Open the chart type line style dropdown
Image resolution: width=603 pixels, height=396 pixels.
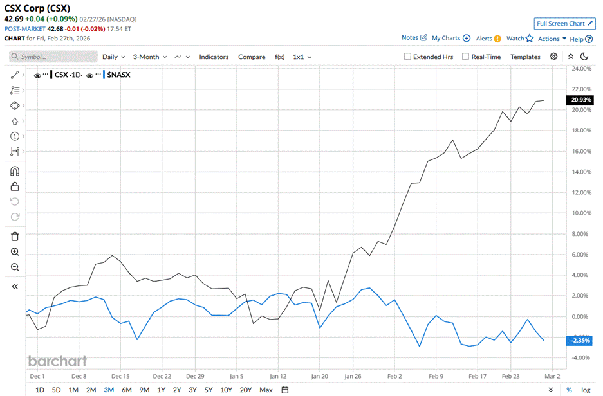pyautogui.click(x=182, y=57)
